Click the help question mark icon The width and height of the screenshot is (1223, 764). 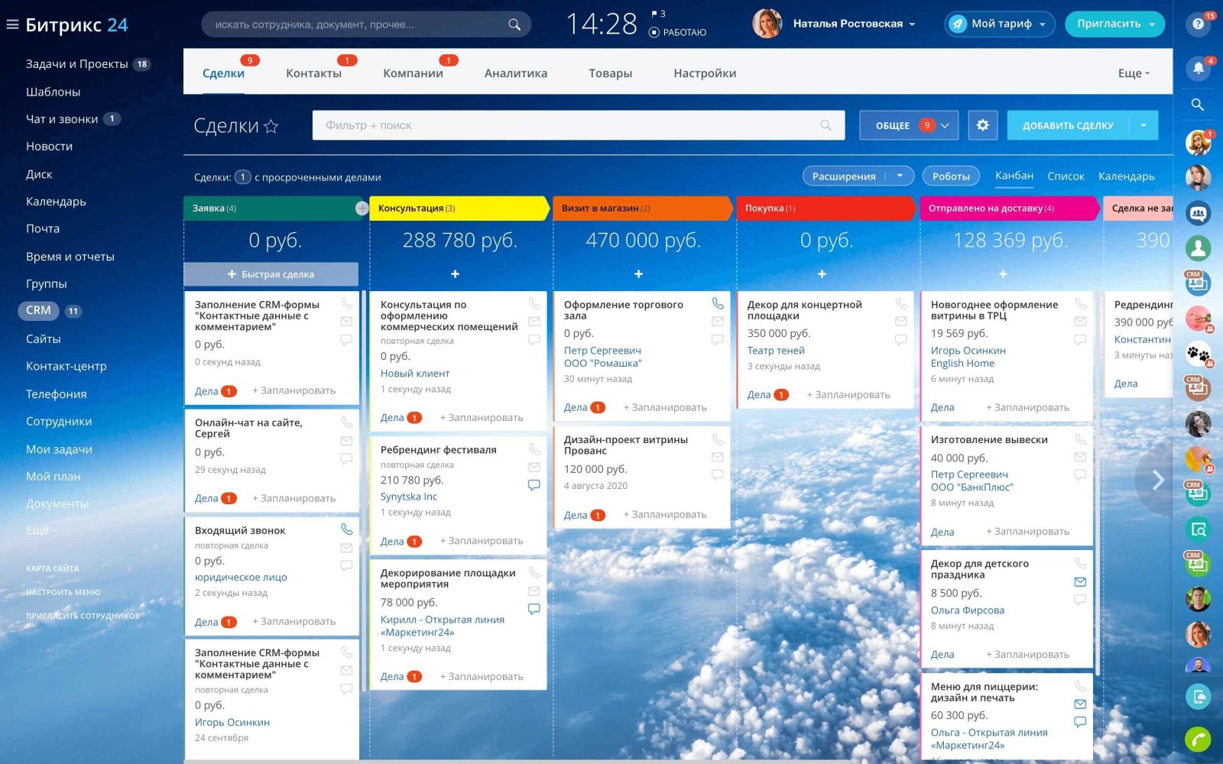pos(1198,24)
